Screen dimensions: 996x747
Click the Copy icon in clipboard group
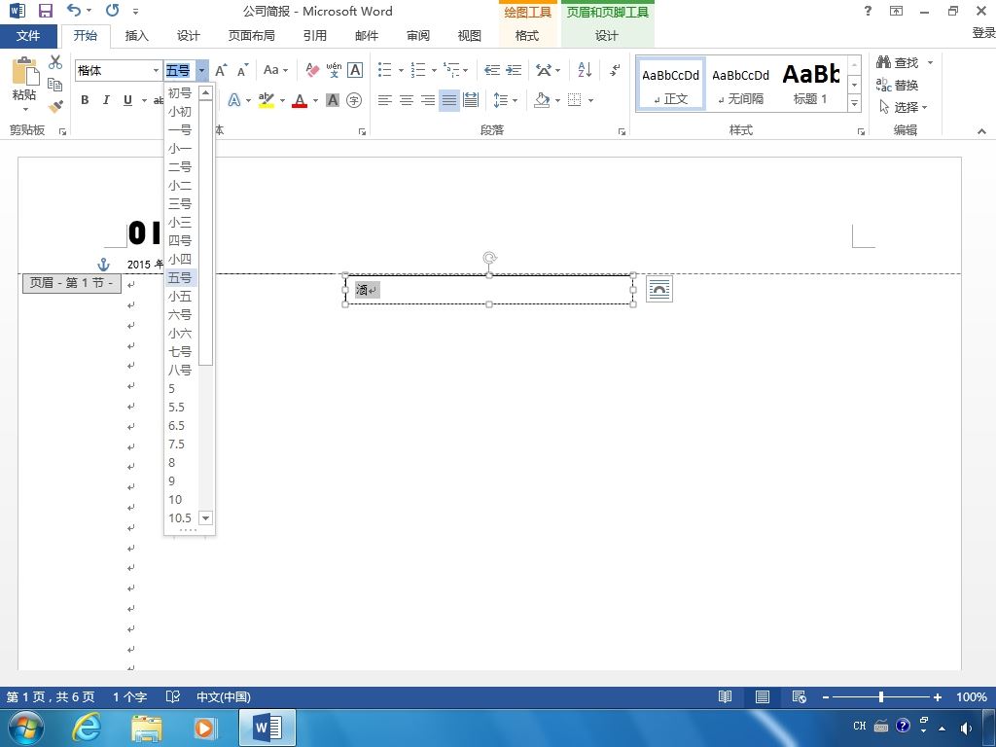[x=55, y=84]
